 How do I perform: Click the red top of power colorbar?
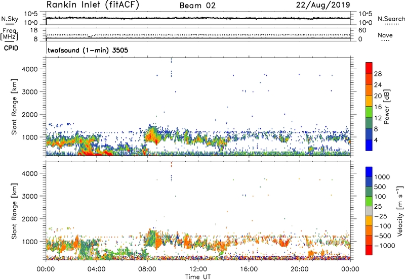coord(369,68)
